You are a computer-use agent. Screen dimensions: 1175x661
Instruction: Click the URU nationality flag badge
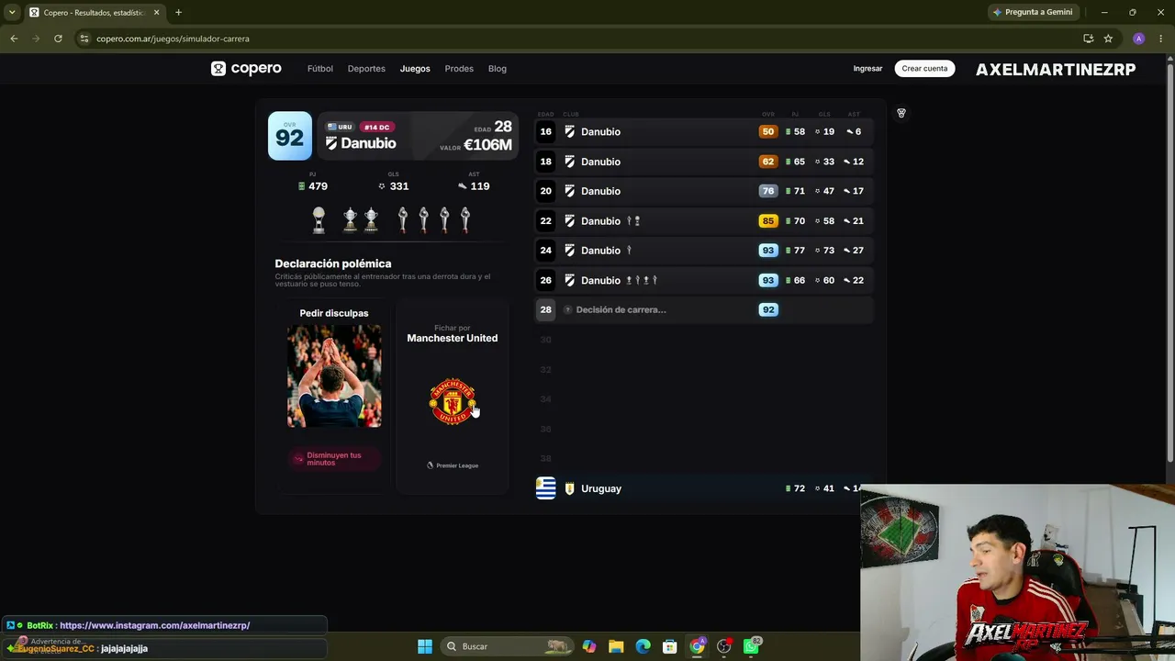click(340, 127)
